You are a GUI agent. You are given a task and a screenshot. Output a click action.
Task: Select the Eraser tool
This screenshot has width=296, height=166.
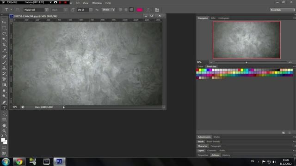coord(4,79)
